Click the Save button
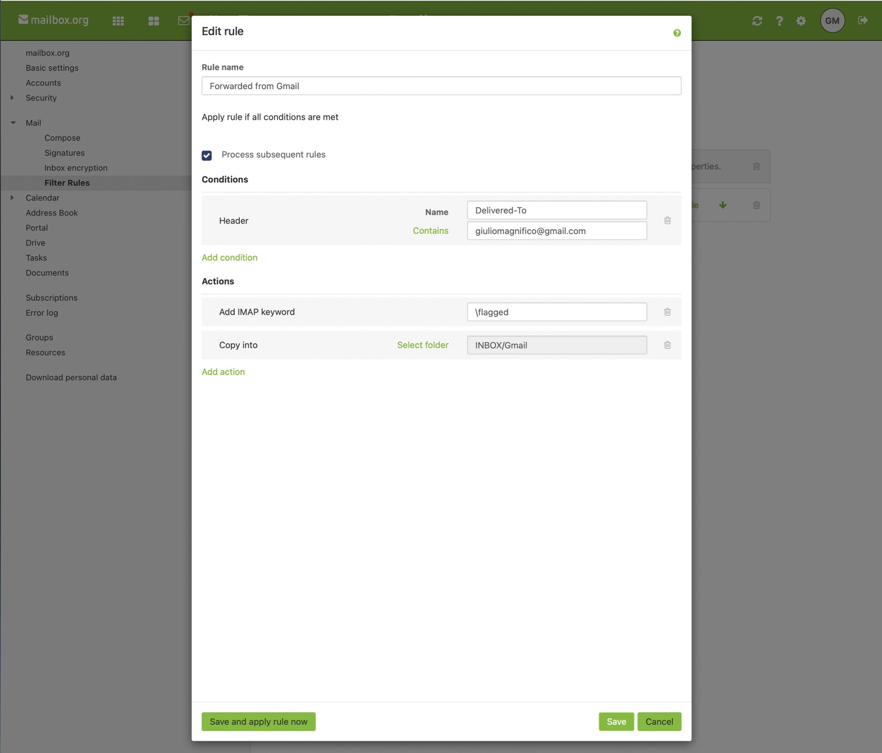 coord(616,722)
